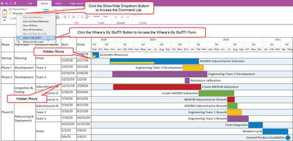Select the Create MERLIN Subsystem red bar
The image size is (293, 141).
[x=157, y=87]
